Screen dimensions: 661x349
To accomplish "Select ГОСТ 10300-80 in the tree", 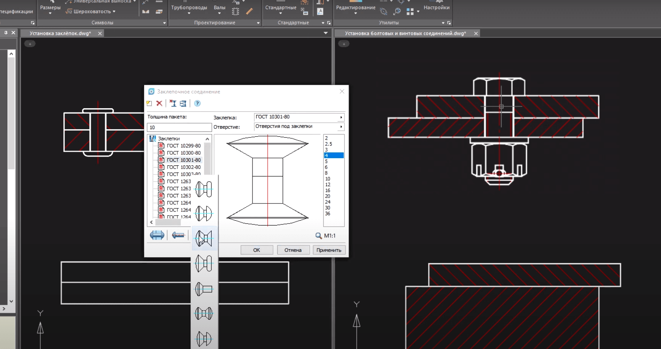I will click(x=183, y=153).
